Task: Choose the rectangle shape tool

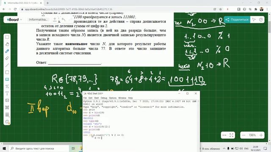Action: (7, 72)
